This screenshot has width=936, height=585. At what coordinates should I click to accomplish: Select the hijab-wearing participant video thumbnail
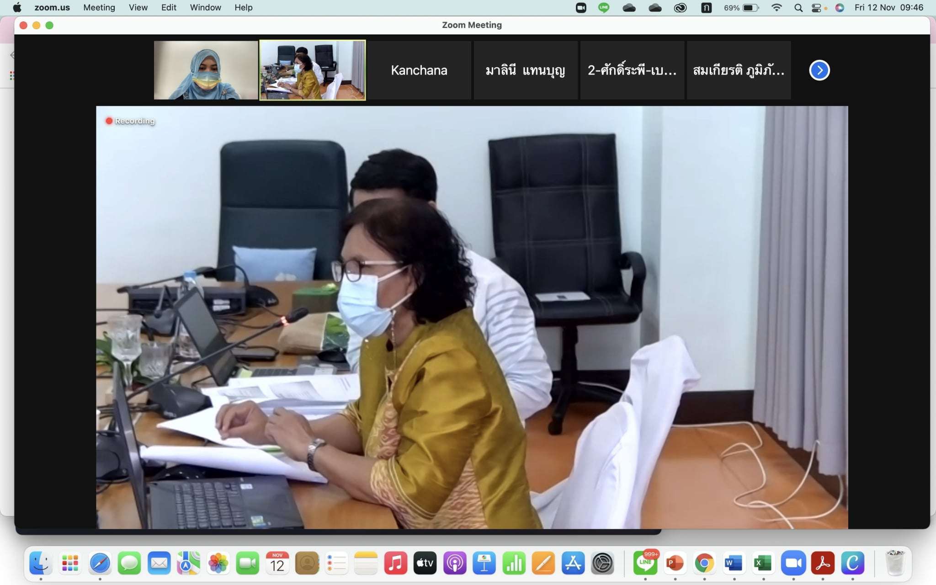pos(206,70)
